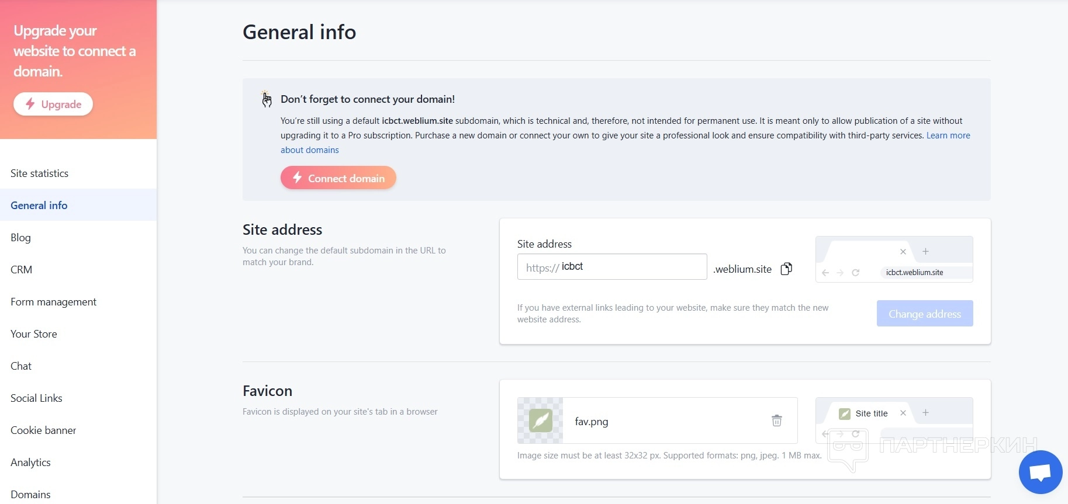This screenshot has height=504, width=1068.
Task: Go to Cookie banner settings
Action: (43, 430)
